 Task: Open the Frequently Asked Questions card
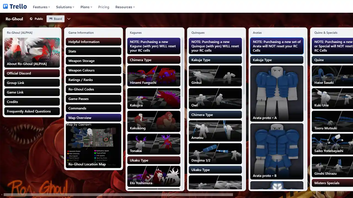(32, 111)
